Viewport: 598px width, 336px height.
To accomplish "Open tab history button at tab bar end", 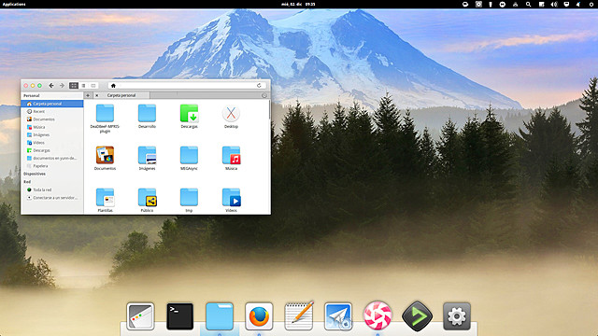I will pos(264,95).
